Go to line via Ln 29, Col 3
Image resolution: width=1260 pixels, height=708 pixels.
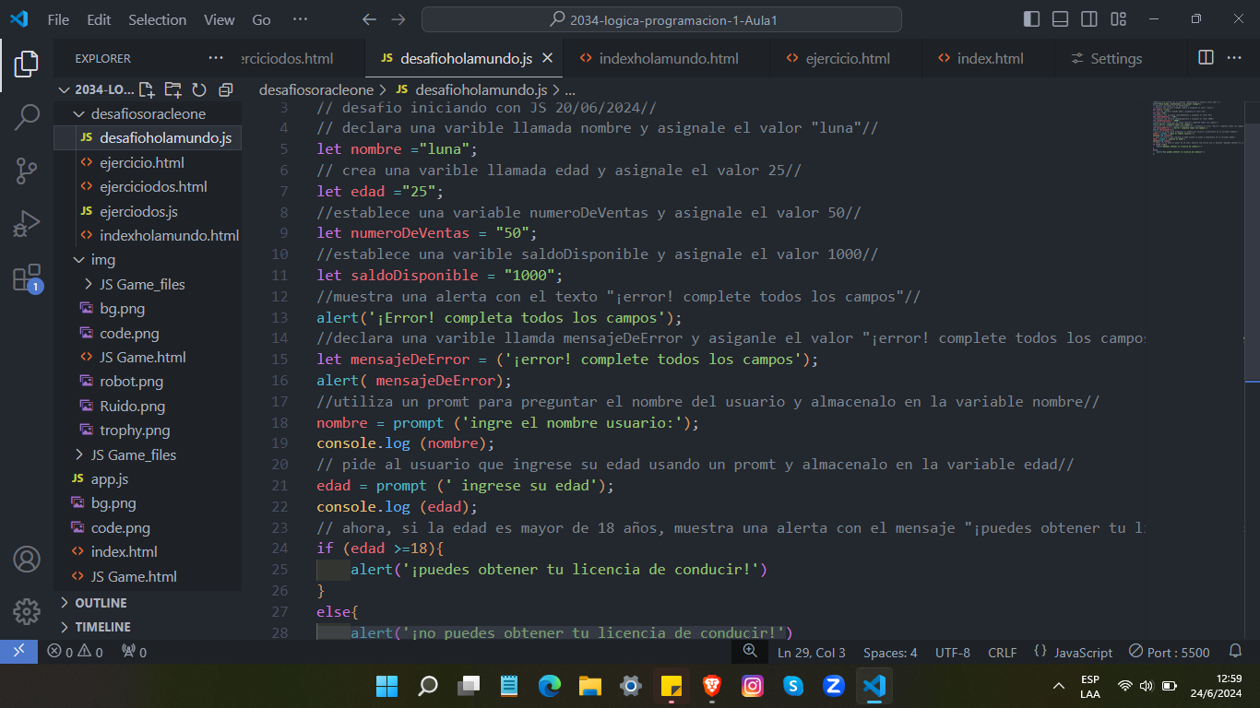point(812,652)
